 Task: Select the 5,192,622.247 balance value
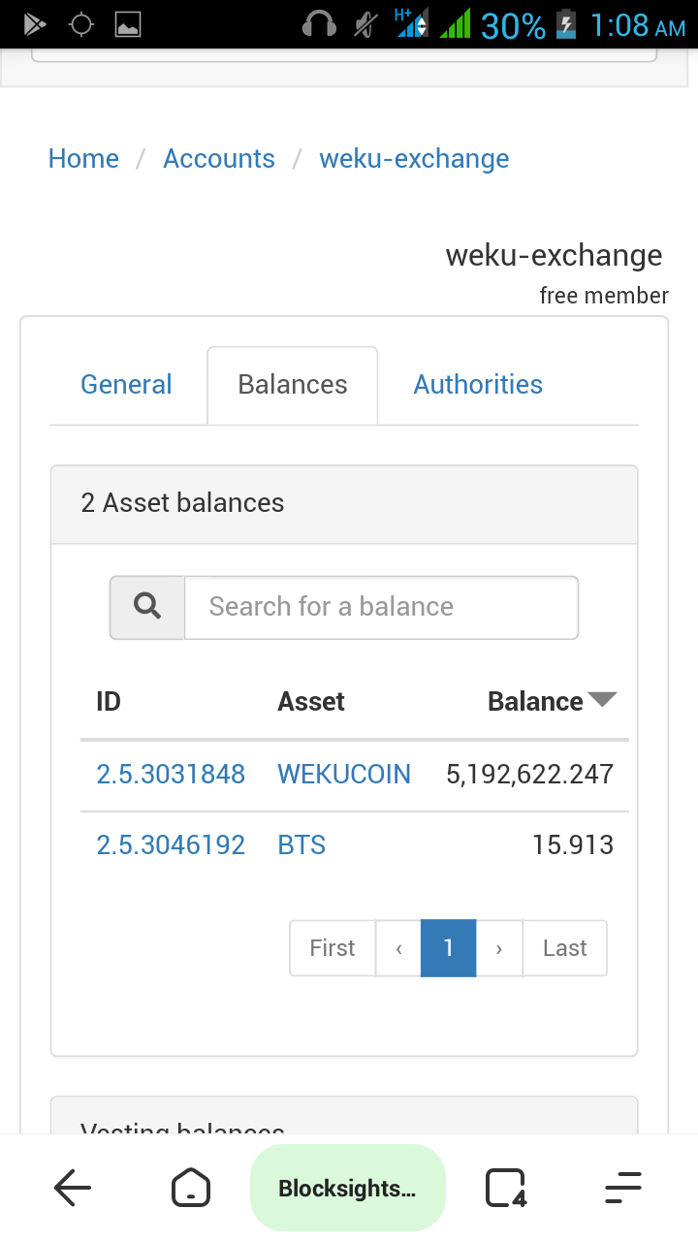pos(530,774)
